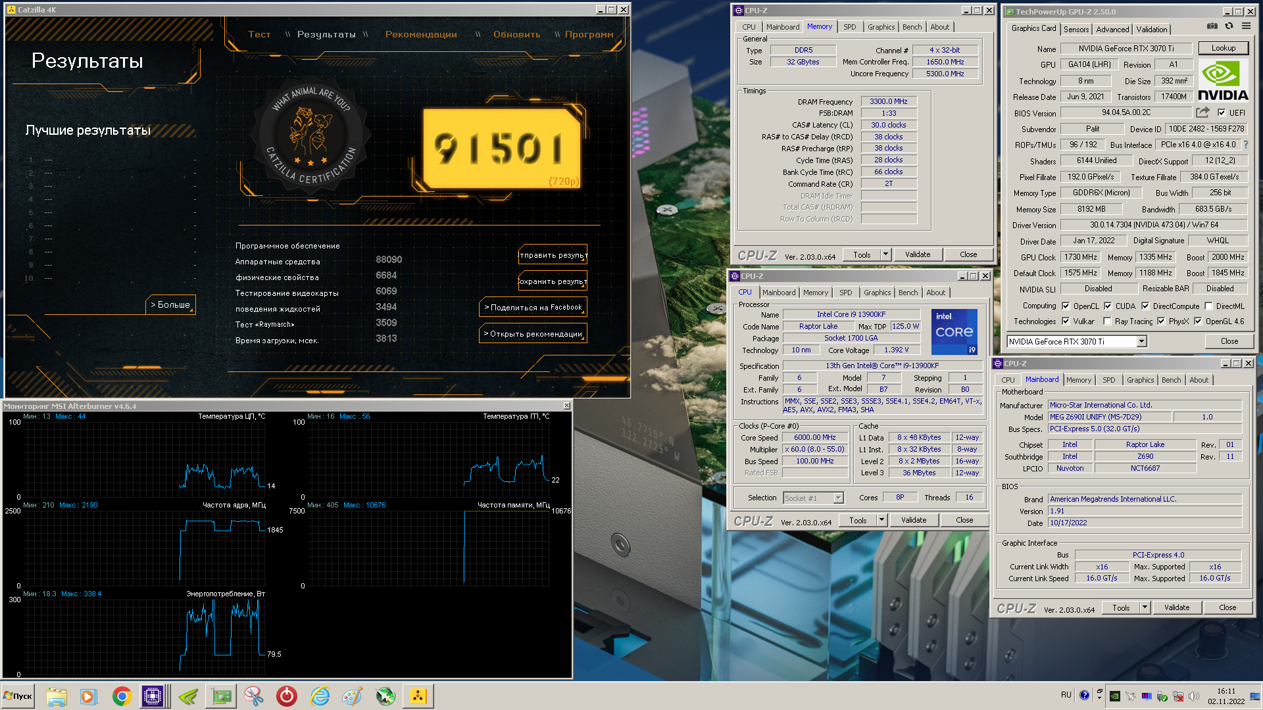Click the RU language indicator
Screen dimensions: 1263x710
(1066, 695)
